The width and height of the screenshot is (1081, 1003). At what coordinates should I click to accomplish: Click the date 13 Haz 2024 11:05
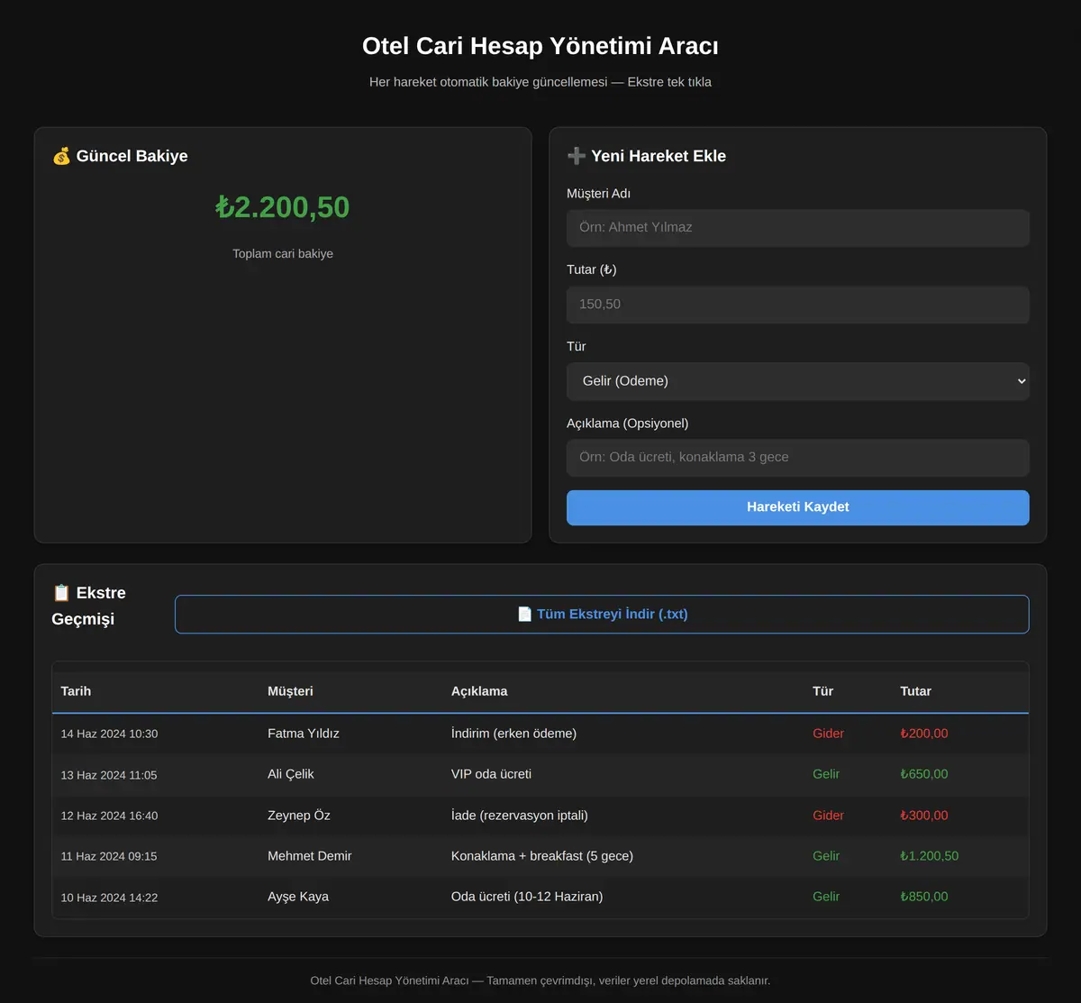tap(109, 775)
